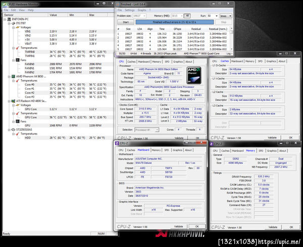
Task: Open the Problem size dropdown in LinX
Action: (144, 16)
